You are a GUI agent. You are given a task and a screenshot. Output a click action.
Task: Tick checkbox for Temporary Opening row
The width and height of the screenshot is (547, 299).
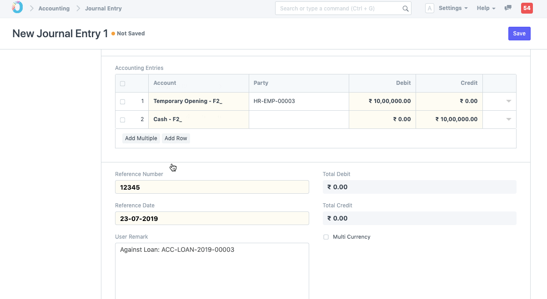point(122,102)
